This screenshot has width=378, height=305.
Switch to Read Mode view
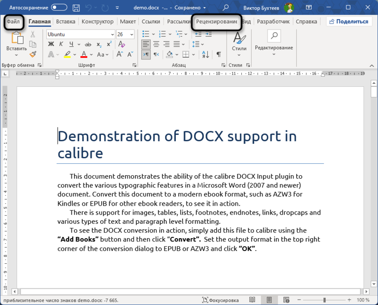[x=252, y=300]
